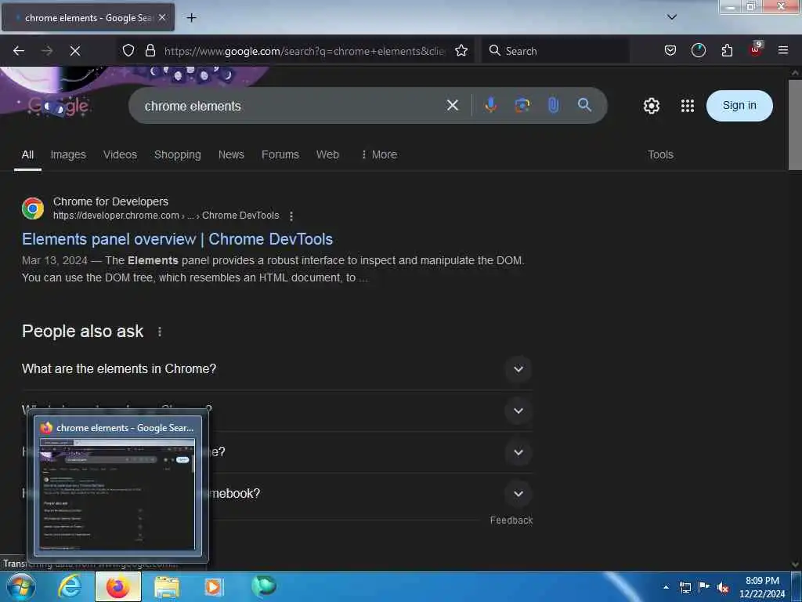This screenshot has width=802, height=602.
Task: Click the Firefox taskbar button
Action: click(x=118, y=586)
